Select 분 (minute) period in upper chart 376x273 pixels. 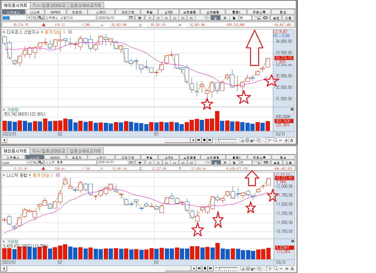pyautogui.click(x=140, y=18)
